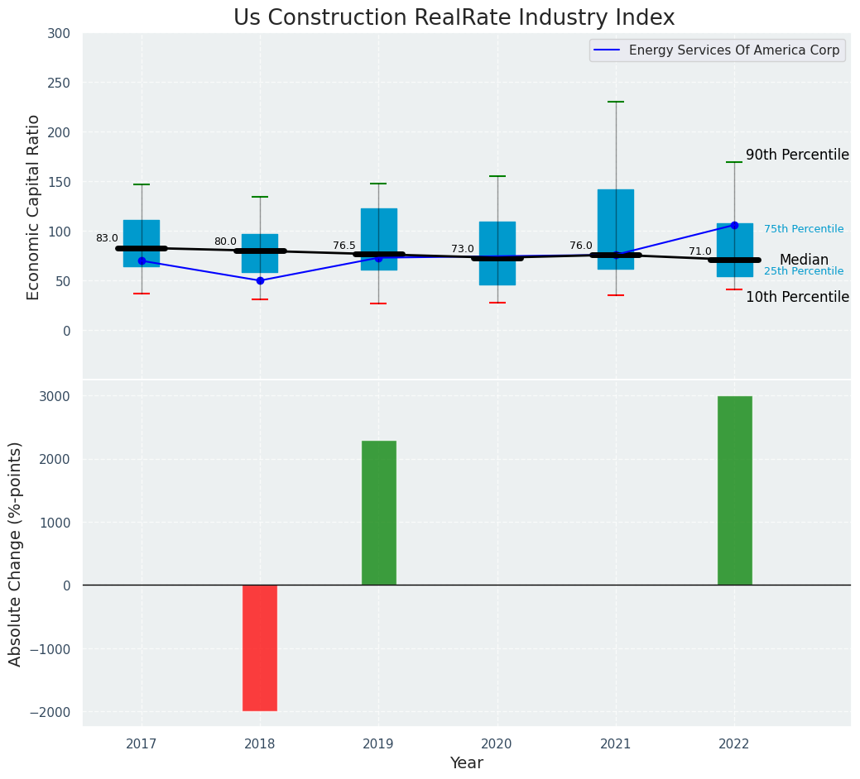This screenshot has width=860, height=779.
Task: Click the '90th Percentile' annotation
Action: click(x=797, y=155)
